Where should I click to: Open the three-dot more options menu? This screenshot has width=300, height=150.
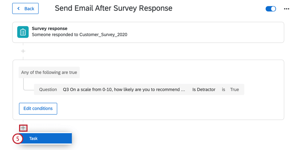click(x=287, y=9)
